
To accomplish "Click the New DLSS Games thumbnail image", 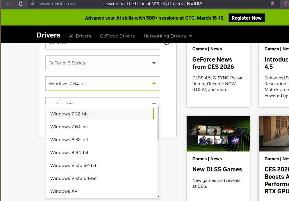I will pyautogui.click(x=218, y=134).
